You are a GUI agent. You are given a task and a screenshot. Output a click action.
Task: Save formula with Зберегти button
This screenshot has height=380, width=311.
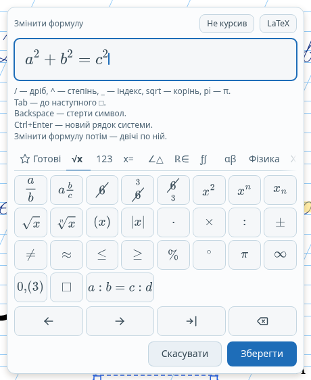(x=262, y=354)
